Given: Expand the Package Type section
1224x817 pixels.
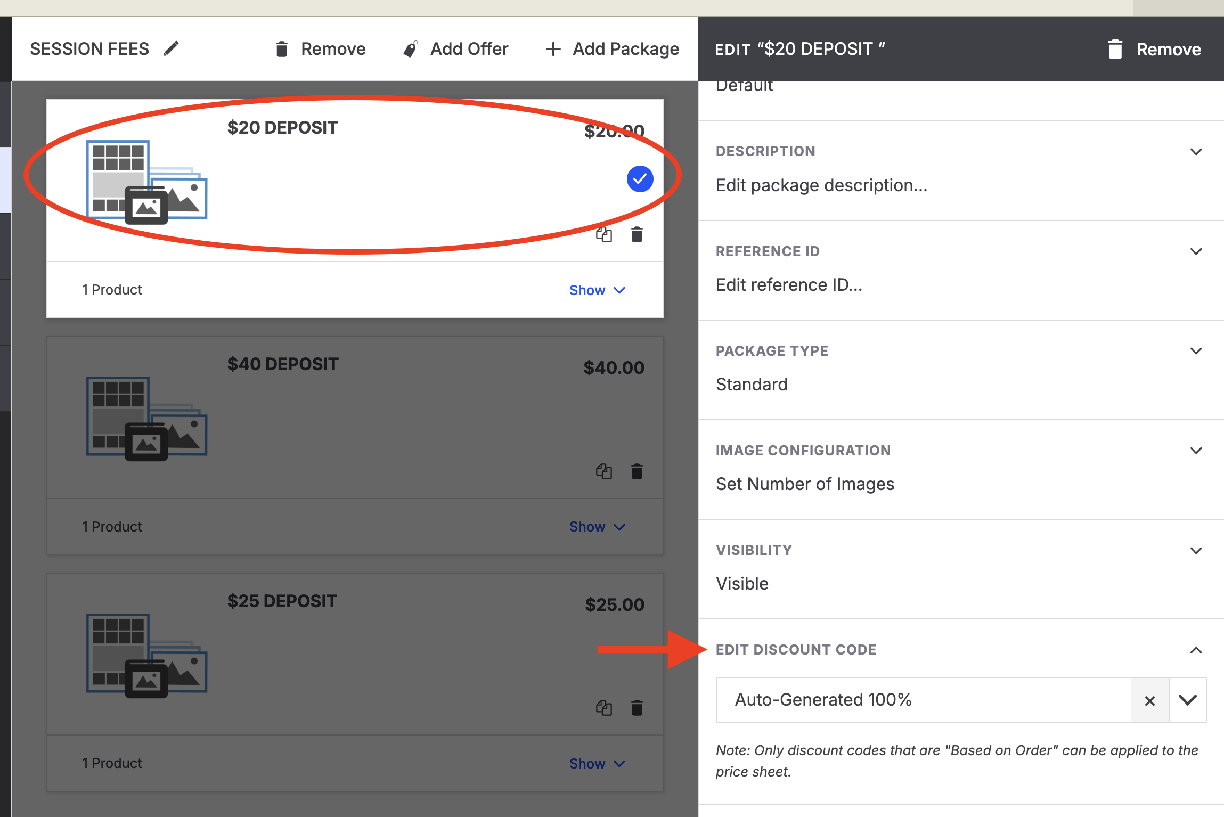Looking at the screenshot, I should [1196, 351].
